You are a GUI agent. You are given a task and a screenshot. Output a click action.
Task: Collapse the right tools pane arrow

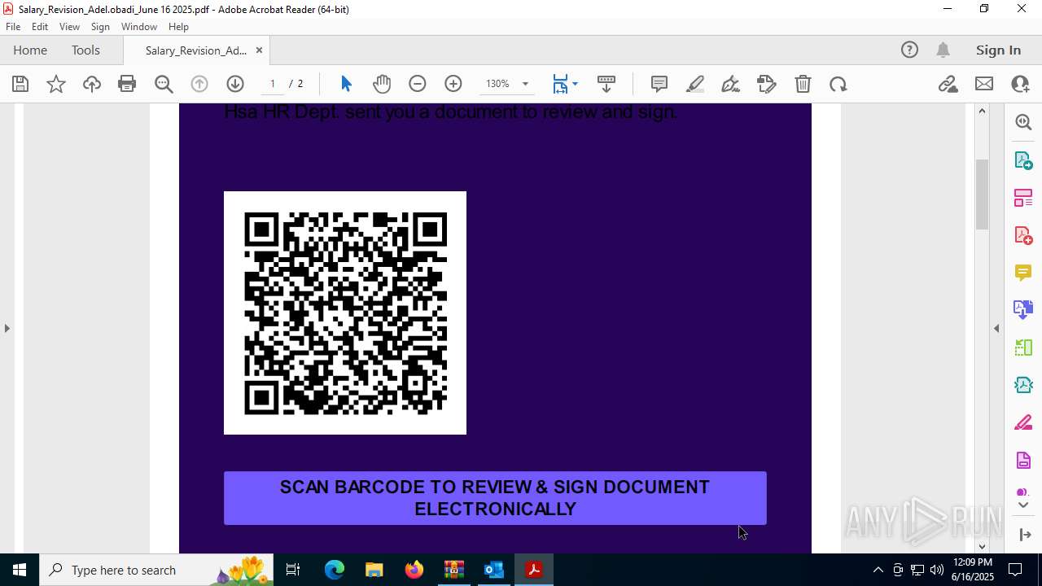[996, 328]
